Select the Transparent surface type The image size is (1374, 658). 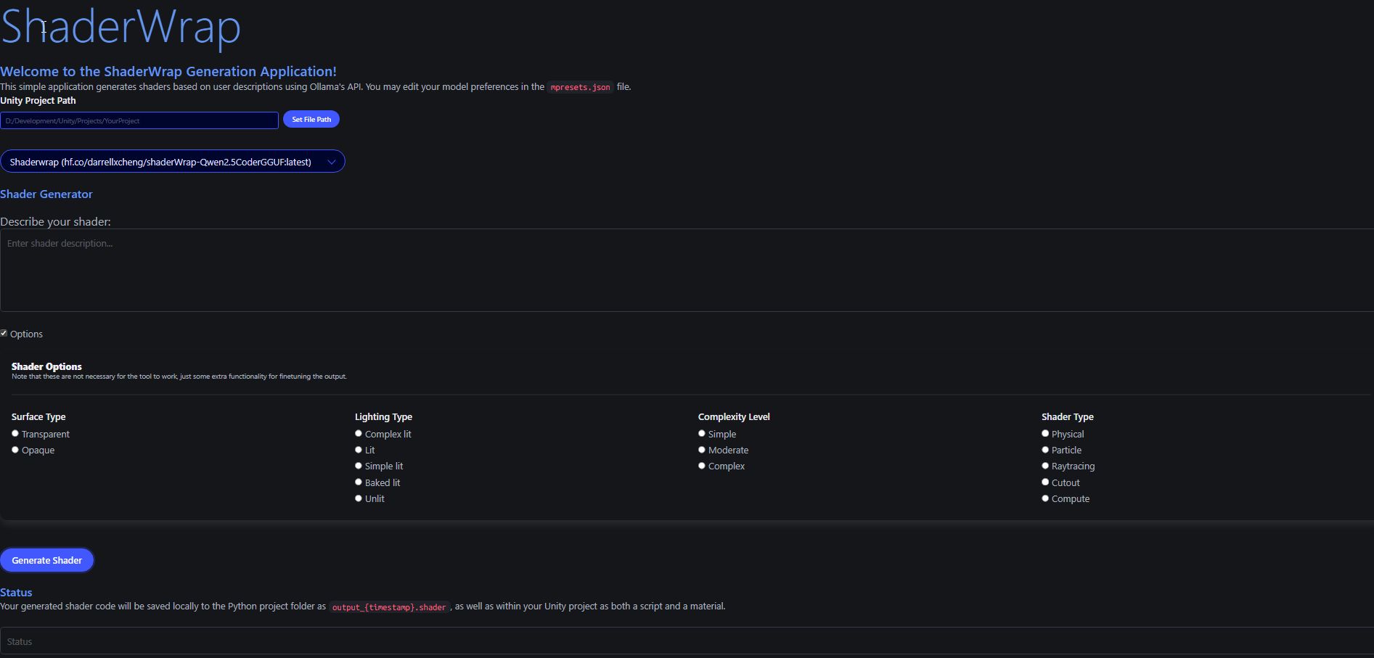point(15,433)
